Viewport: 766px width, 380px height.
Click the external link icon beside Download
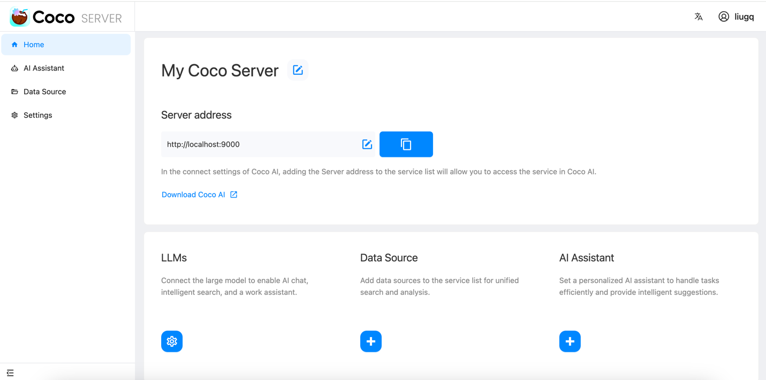click(234, 194)
